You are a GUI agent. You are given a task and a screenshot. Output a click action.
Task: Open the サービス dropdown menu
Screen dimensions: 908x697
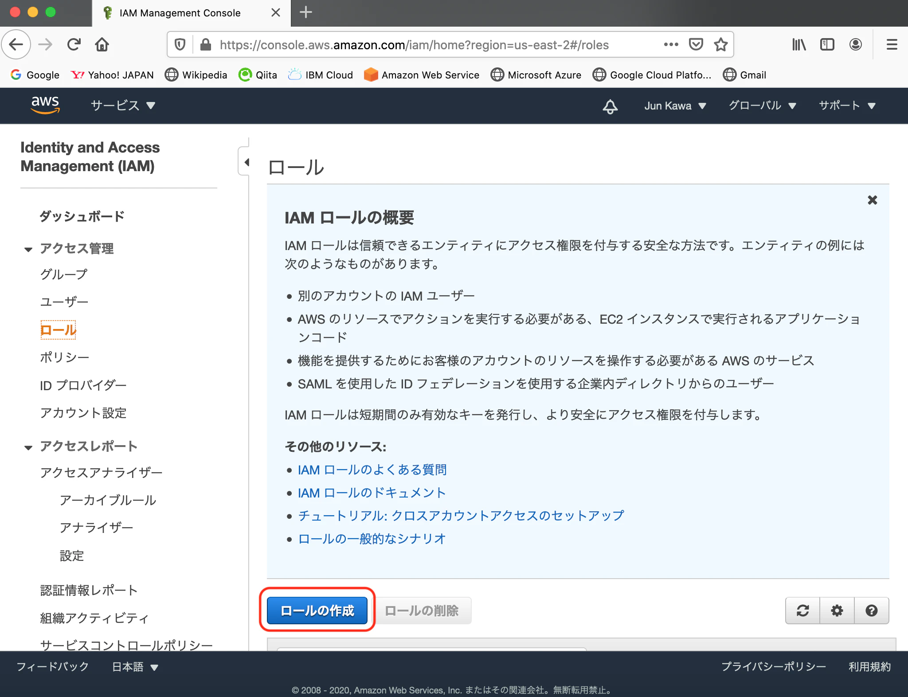pyautogui.click(x=123, y=106)
